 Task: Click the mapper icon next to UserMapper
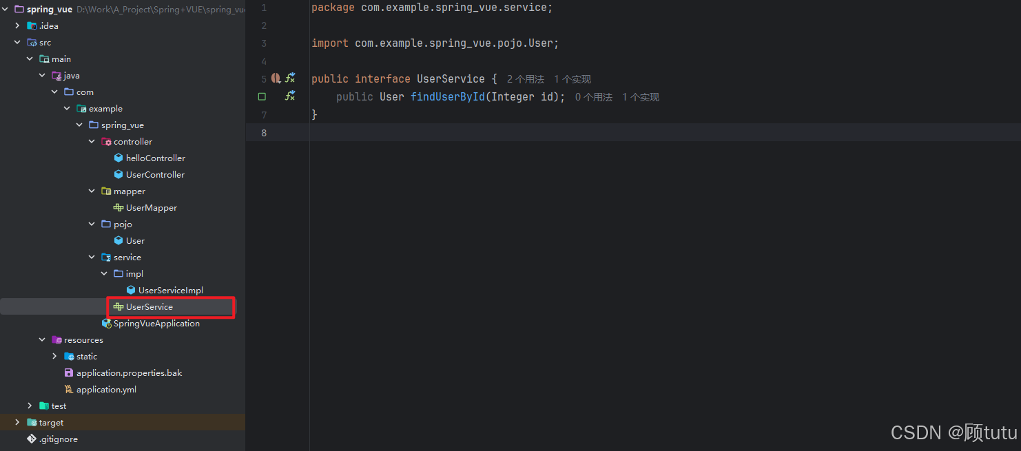[117, 207]
